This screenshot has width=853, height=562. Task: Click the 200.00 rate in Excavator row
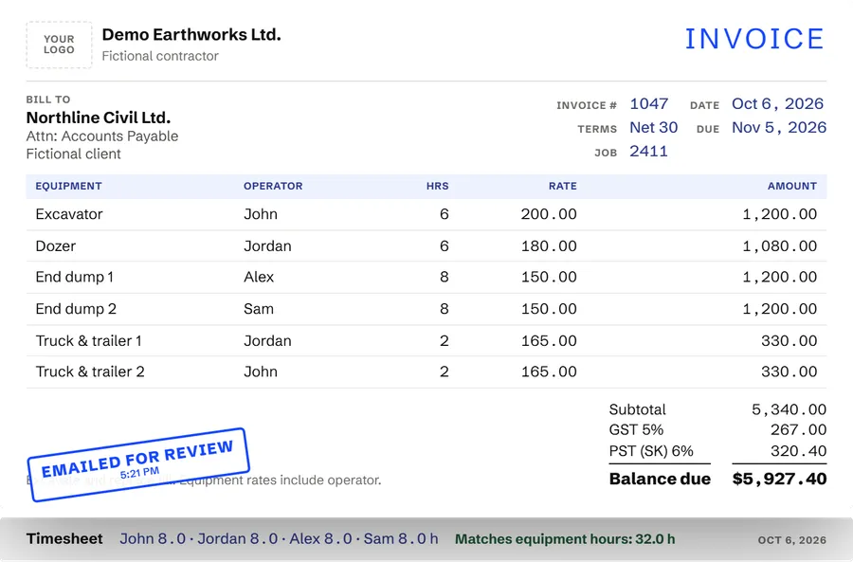coord(549,214)
